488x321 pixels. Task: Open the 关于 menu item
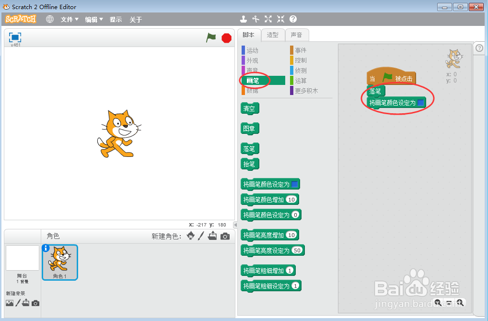136,20
